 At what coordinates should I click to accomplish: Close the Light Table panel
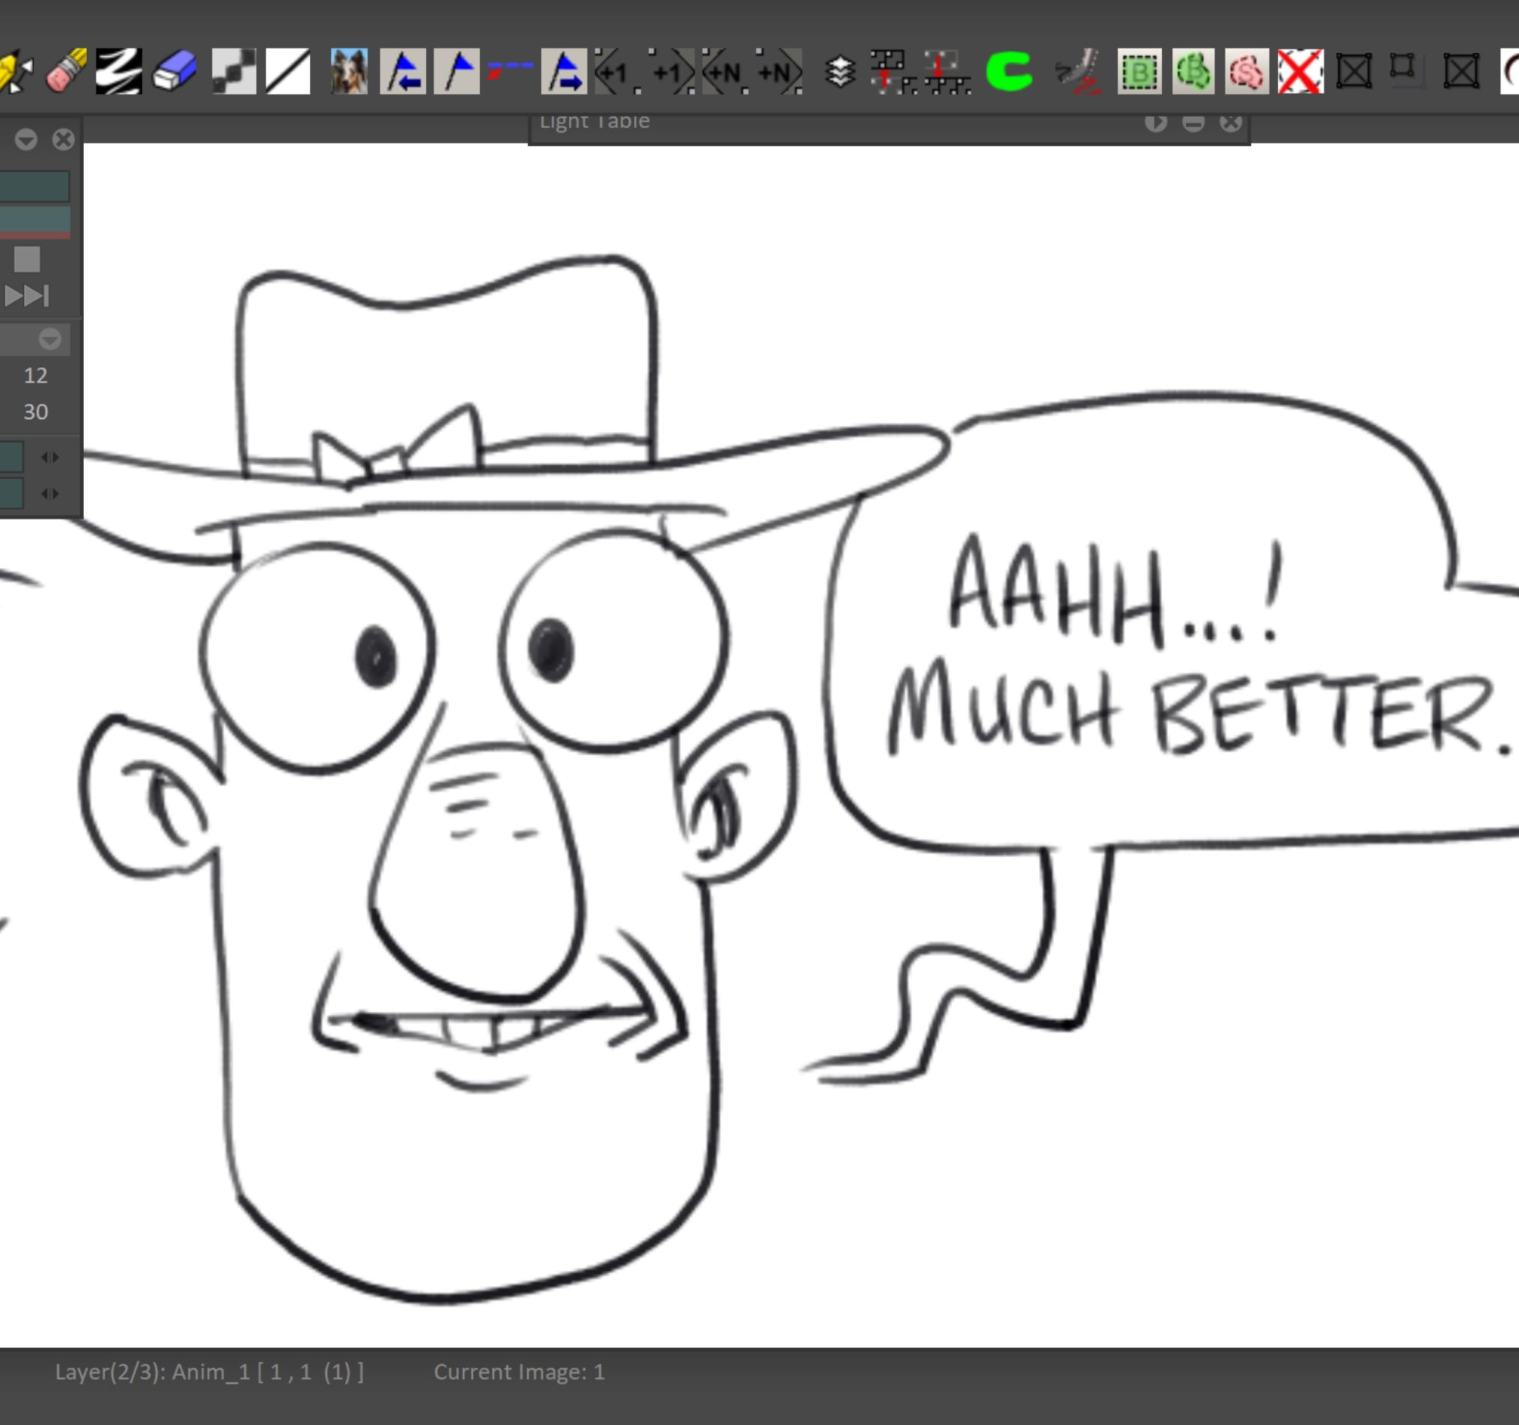(1231, 122)
